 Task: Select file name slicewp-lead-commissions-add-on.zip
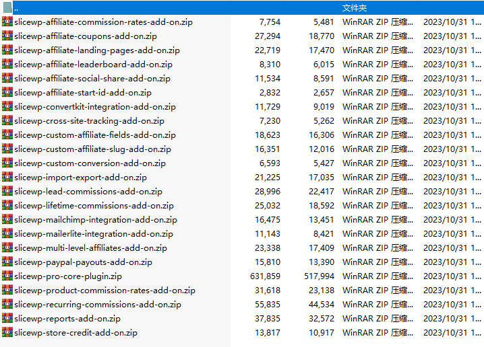pyautogui.click(x=88, y=192)
